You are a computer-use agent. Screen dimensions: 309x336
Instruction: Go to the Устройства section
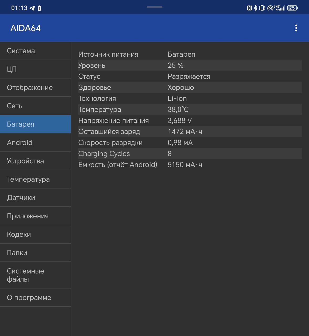click(35, 161)
